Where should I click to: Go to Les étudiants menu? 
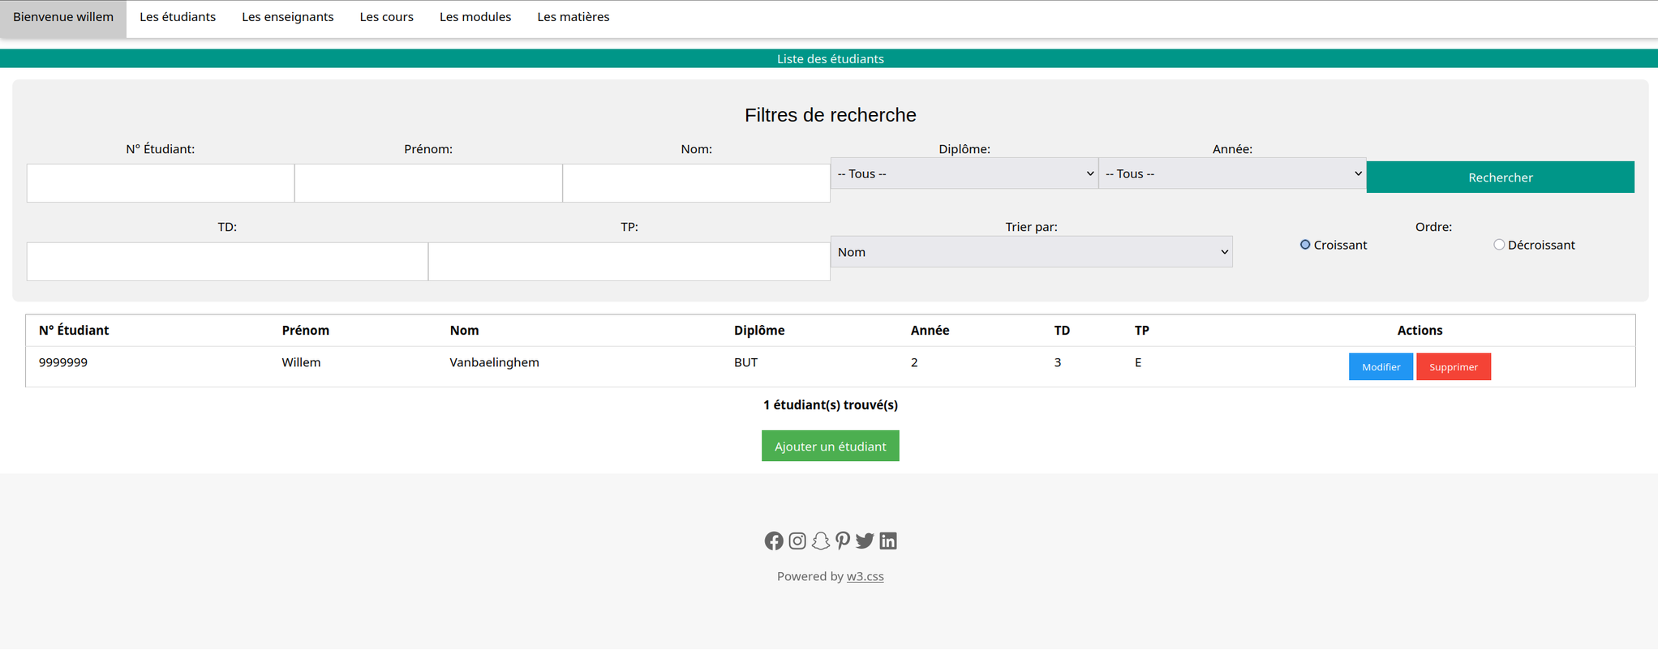click(x=178, y=17)
